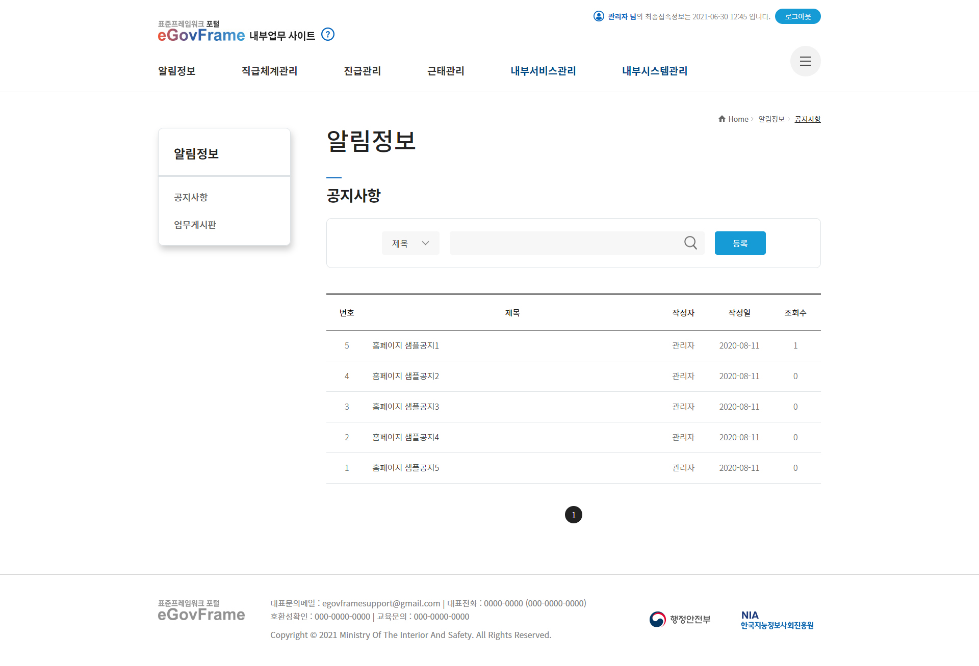This screenshot has height=666, width=979.
Task: Click the help question mark icon
Action: click(x=328, y=35)
